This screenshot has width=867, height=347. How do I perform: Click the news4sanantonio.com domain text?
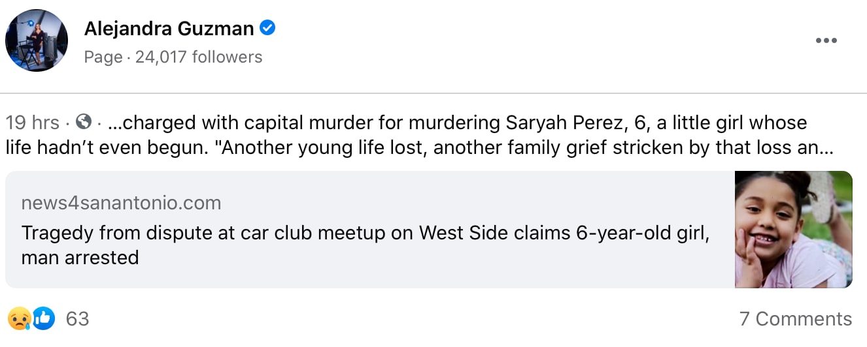(121, 203)
